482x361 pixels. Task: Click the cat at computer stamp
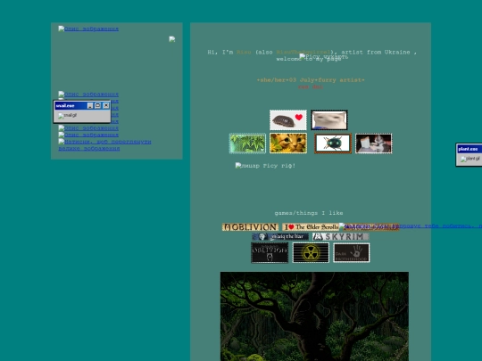coord(374,144)
